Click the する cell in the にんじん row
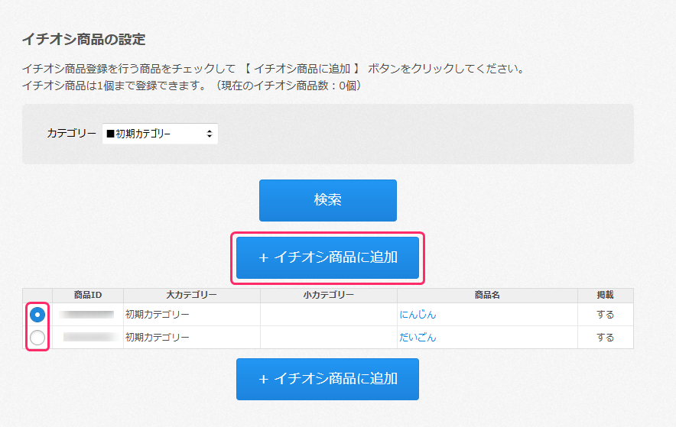 click(605, 315)
